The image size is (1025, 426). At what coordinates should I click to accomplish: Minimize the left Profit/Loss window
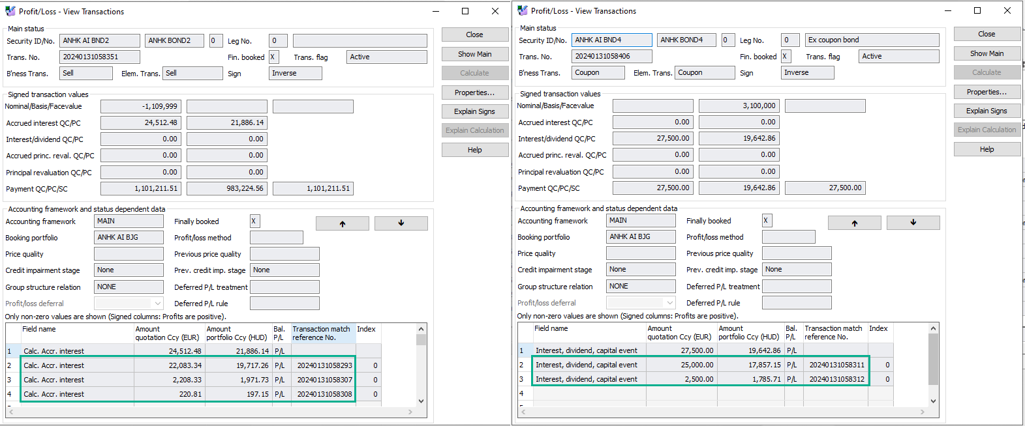point(435,11)
